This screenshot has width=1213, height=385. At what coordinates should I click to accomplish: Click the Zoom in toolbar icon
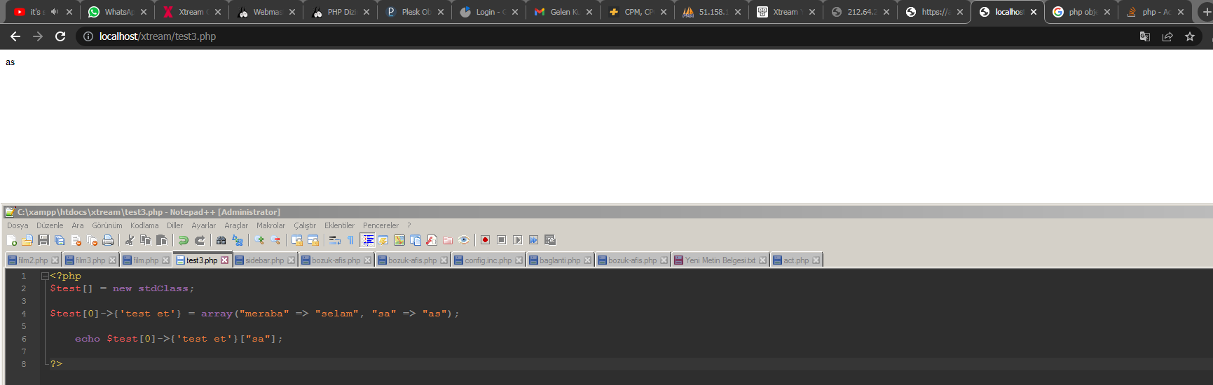click(x=259, y=240)
